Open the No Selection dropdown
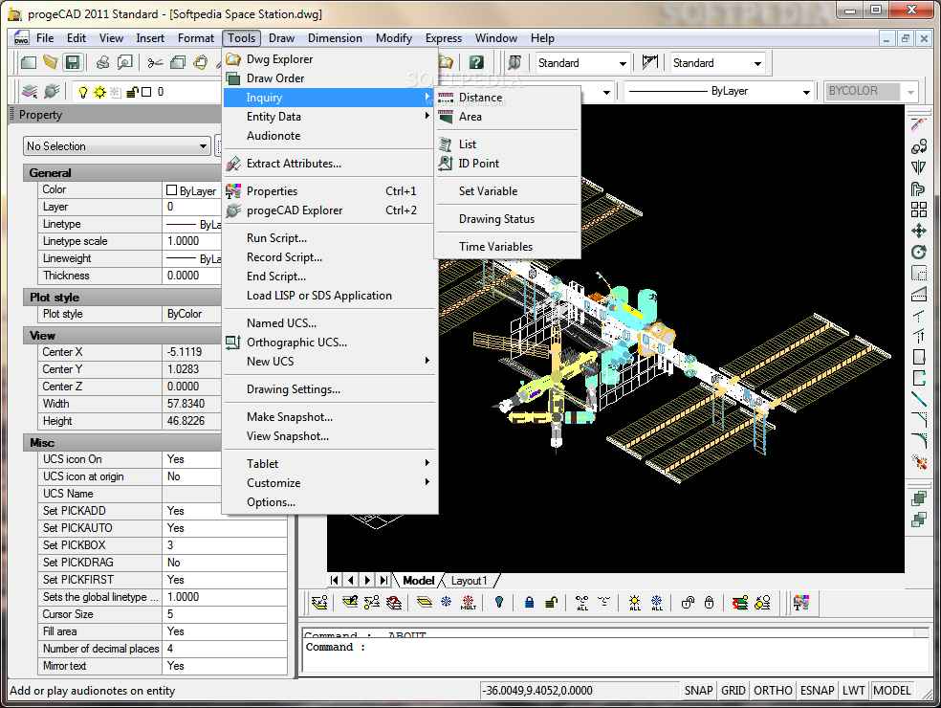 117,146
